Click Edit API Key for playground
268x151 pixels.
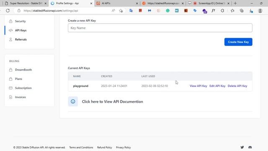click(217, 86)
